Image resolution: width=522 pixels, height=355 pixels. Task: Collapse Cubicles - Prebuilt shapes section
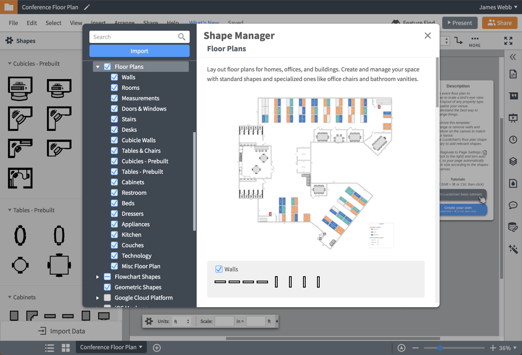(10, 63)
